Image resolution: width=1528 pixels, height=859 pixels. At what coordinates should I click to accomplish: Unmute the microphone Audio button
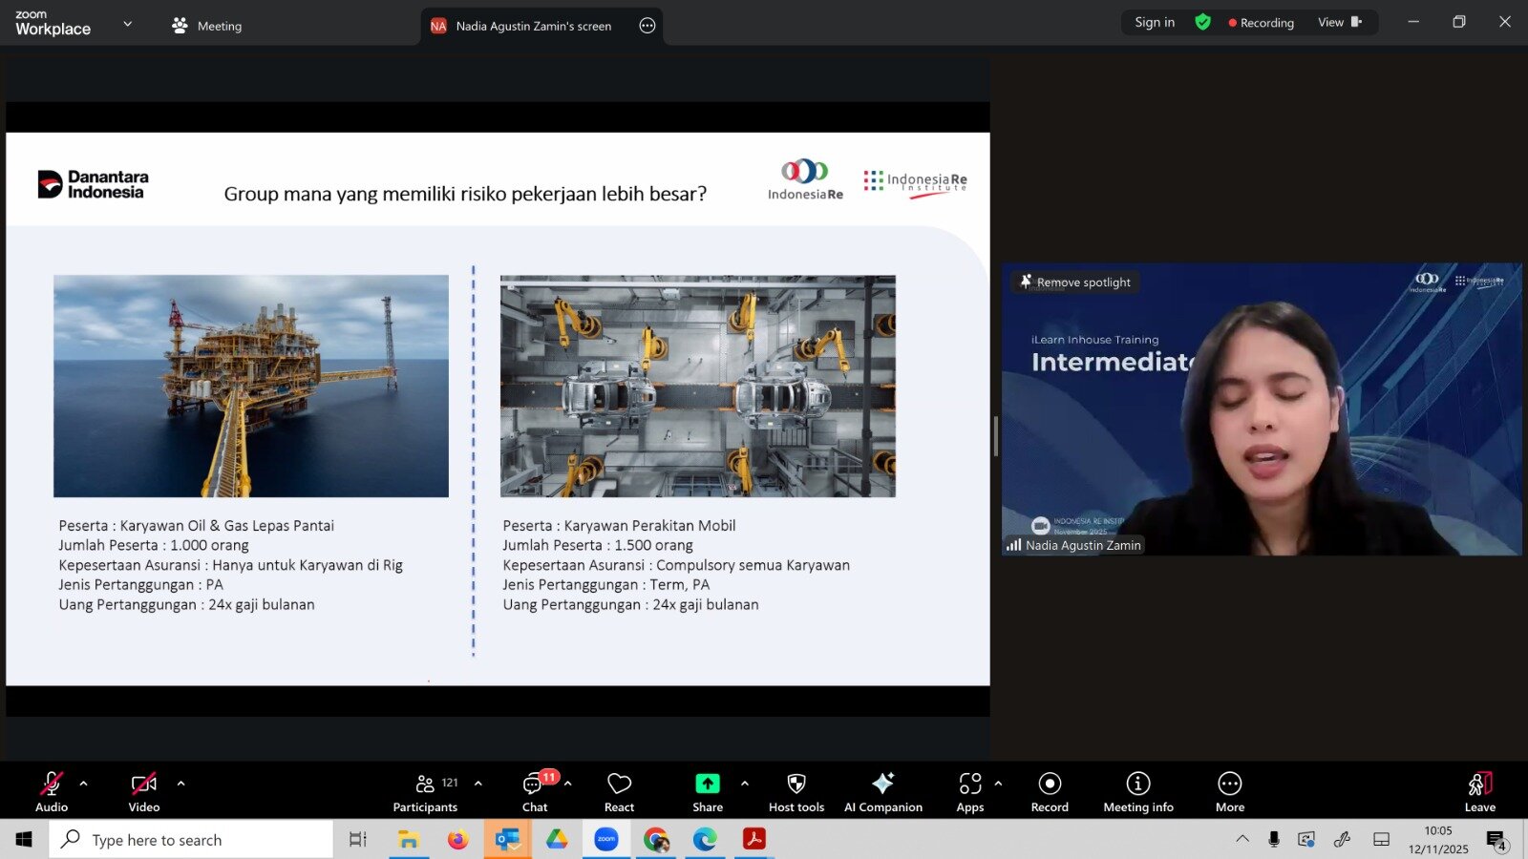click(52, 792)
